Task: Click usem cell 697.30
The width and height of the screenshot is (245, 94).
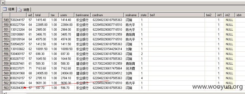Action: (67, 54)
